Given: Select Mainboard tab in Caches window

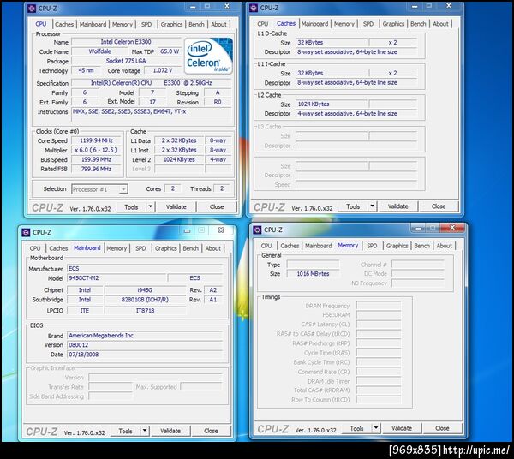Looking at the screenshot, I should pyautogui.click(x=314, y=24).
